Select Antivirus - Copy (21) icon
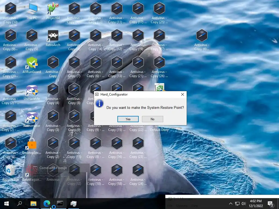Viewport: 279px width, 209px height. pos(138,67)
